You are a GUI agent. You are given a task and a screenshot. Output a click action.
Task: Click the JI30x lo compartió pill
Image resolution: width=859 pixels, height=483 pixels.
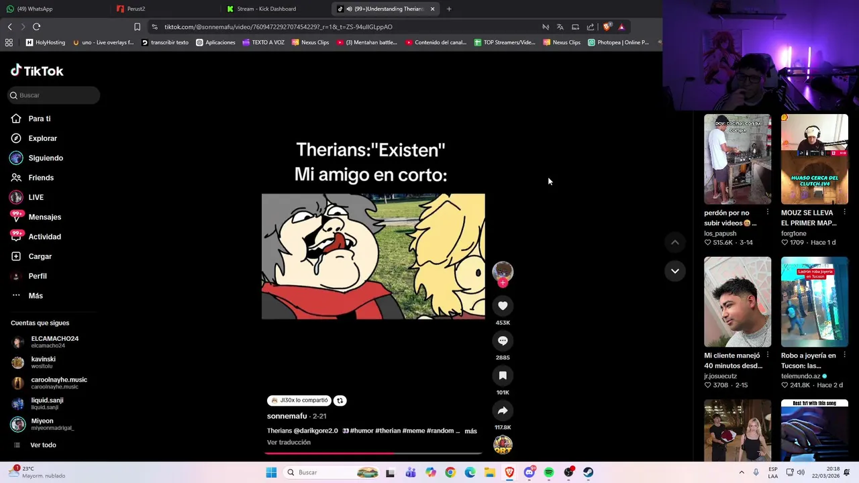[299, 400]
